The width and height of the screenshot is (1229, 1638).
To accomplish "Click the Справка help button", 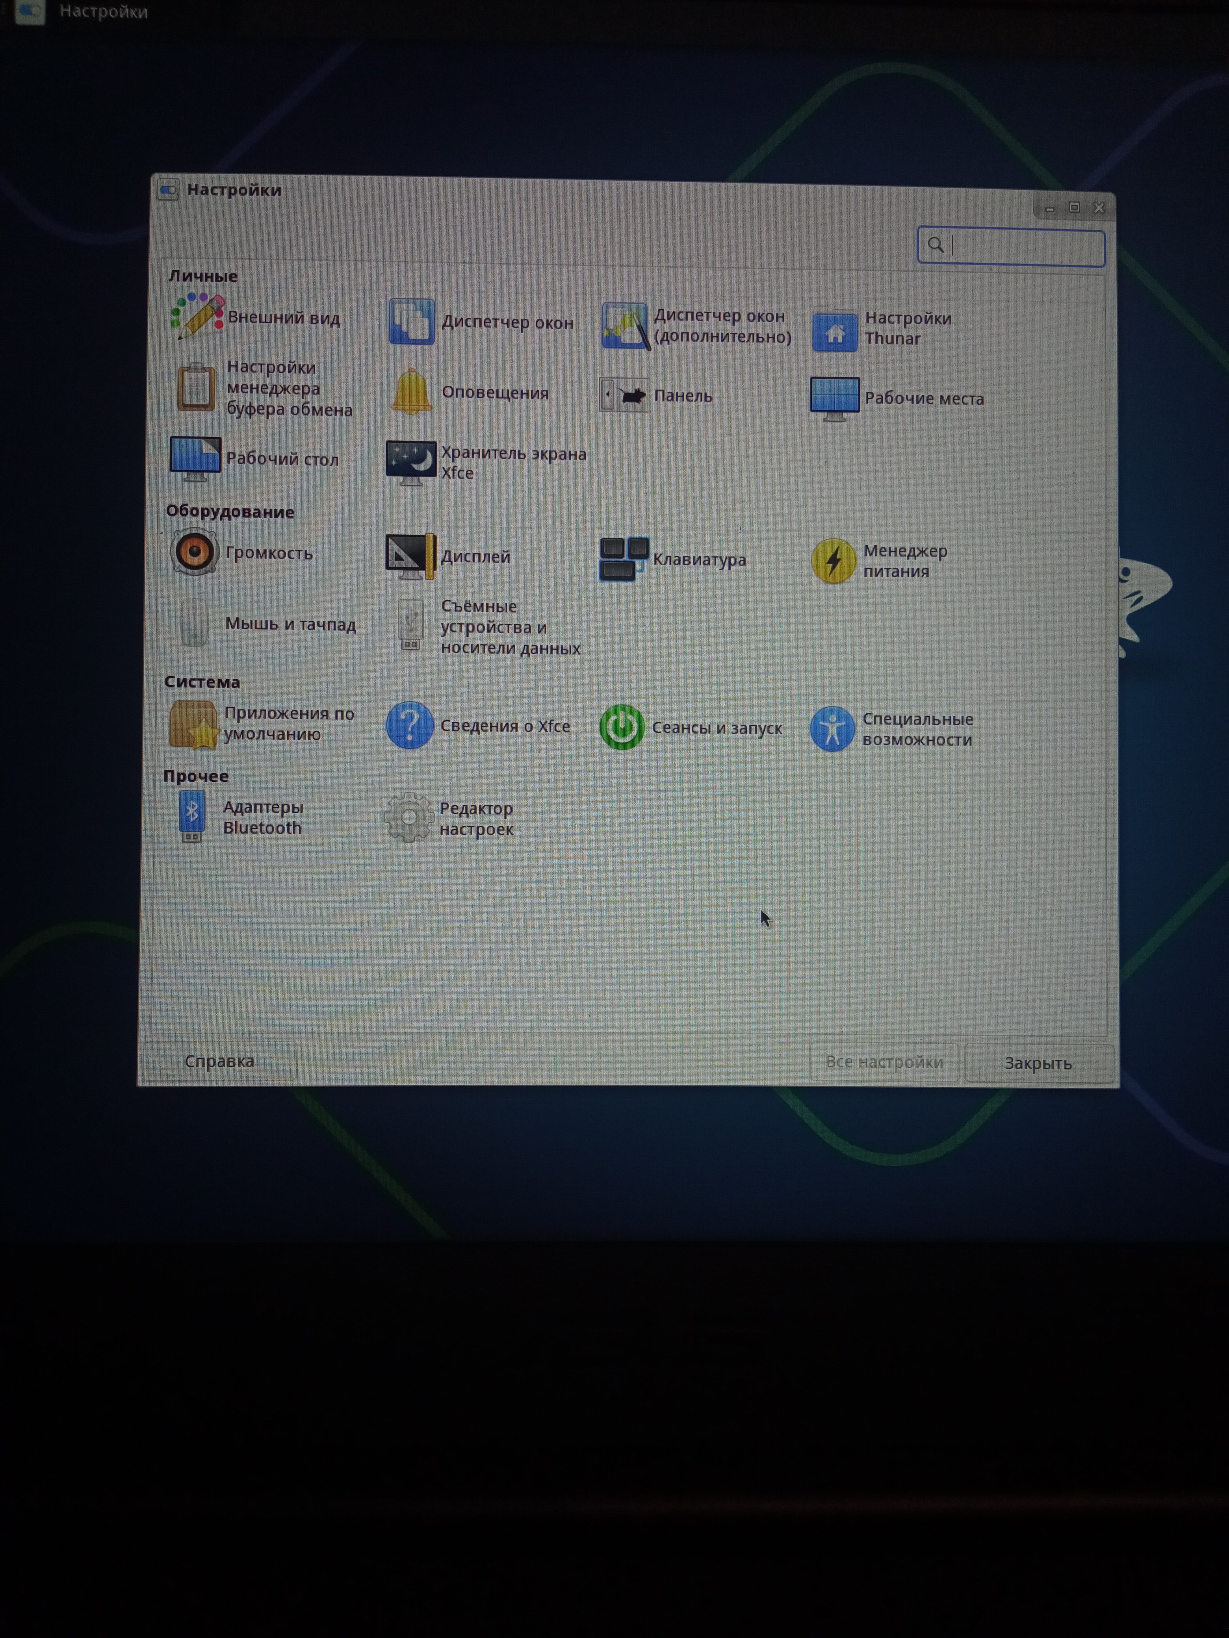I will [x=219, y=1060].
